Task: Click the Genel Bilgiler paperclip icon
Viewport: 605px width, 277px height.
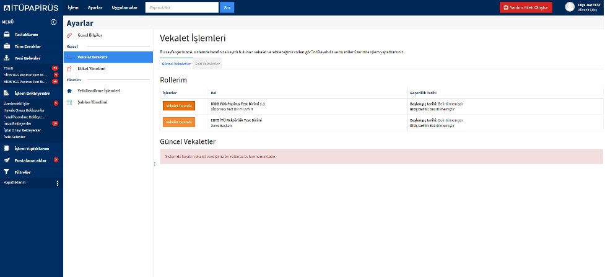Action: click(69, 35)
